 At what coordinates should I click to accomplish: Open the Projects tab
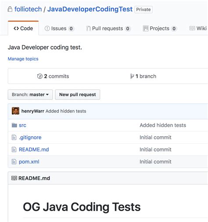[x=160, y=28]
